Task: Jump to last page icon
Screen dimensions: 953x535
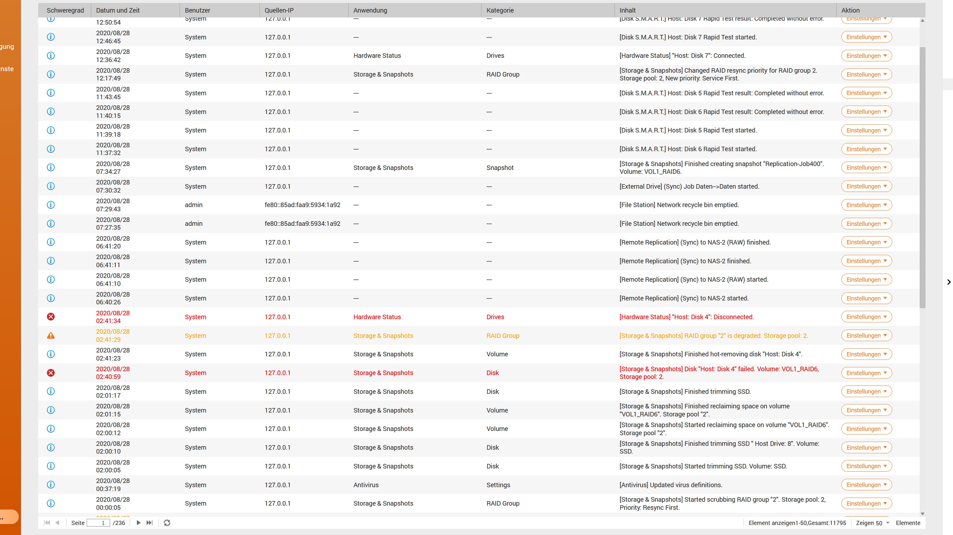Action: click(x=150, y=523)
